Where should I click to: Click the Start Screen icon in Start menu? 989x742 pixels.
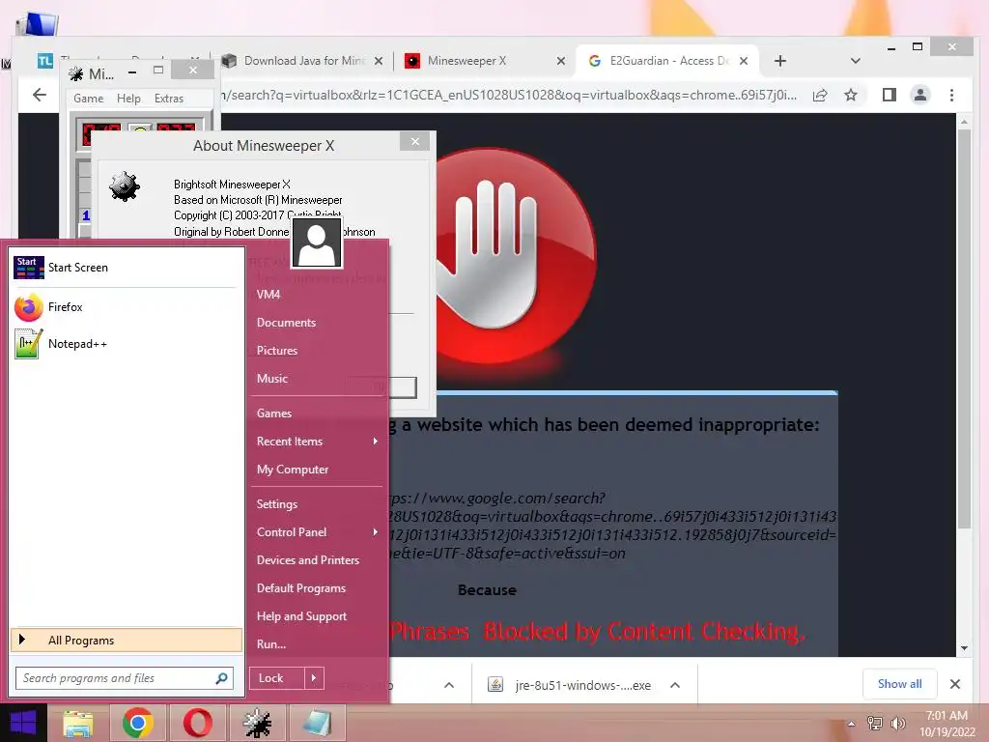28,268
